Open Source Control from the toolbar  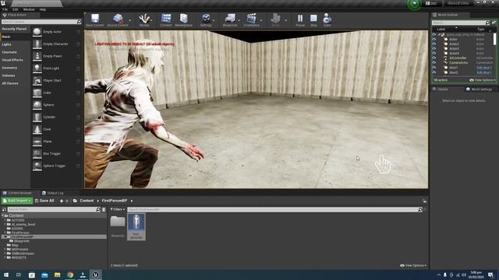click(x=118, y=20)
